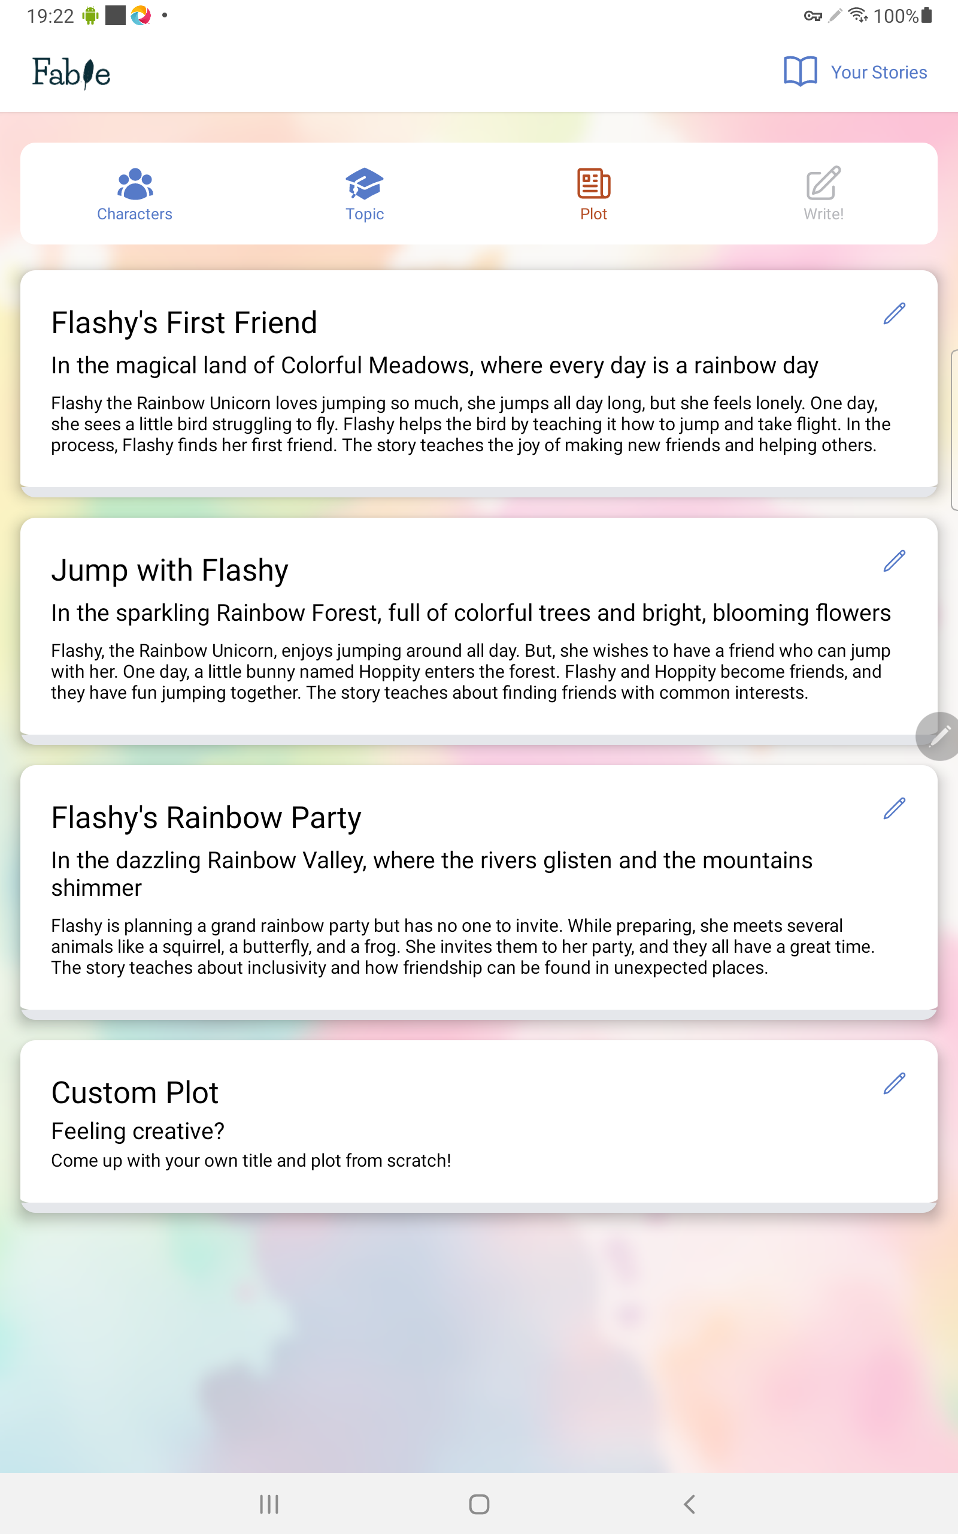Image resolution: width=958 pixels, height=1534 pixels.
Task: Edit the Flashy's Rainbow Party plot
Action: [895, 808]
